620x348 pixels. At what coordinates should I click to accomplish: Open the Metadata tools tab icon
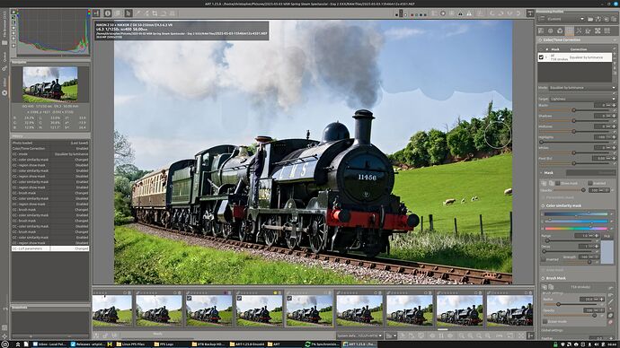pyautogui.click(x=607, y=30)
